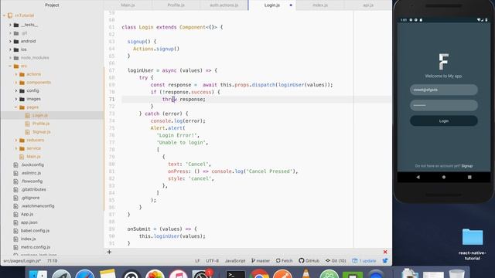Screen dimensions: 495x278
Task: Open VLC cone icon in Dock
Action: click(x=306, y=273)
